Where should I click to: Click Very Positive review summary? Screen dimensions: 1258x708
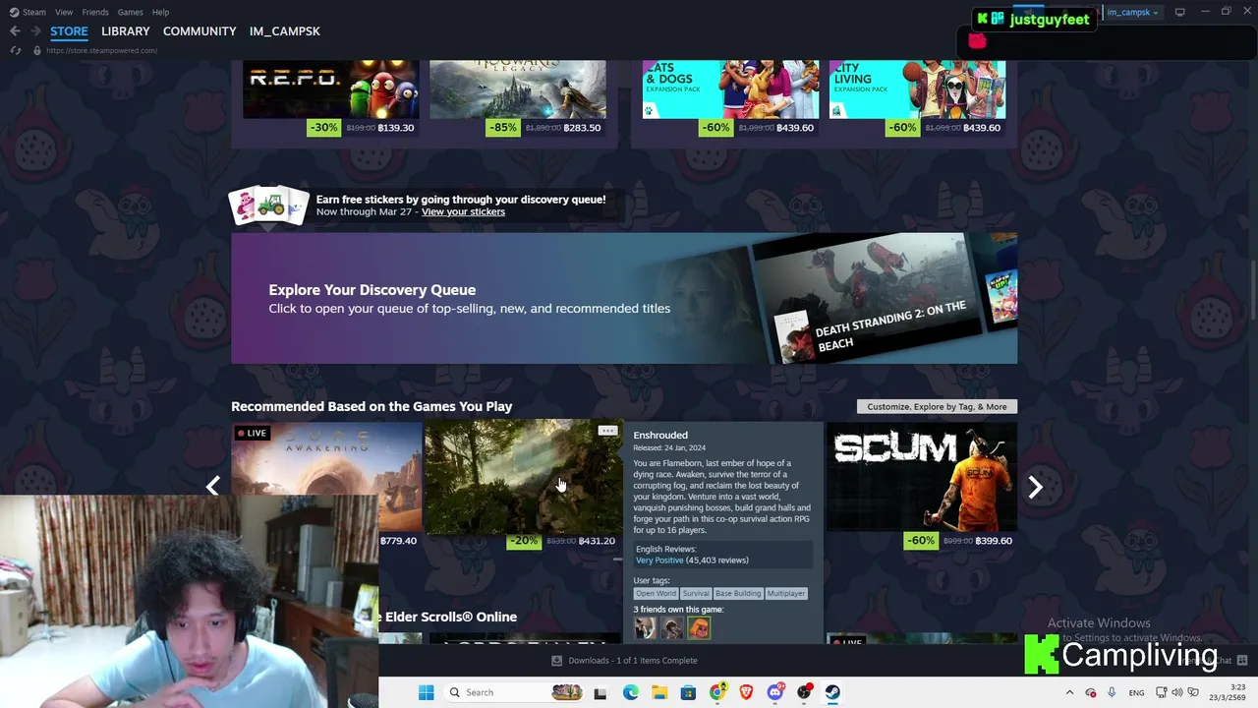click(x=659, y=560)
